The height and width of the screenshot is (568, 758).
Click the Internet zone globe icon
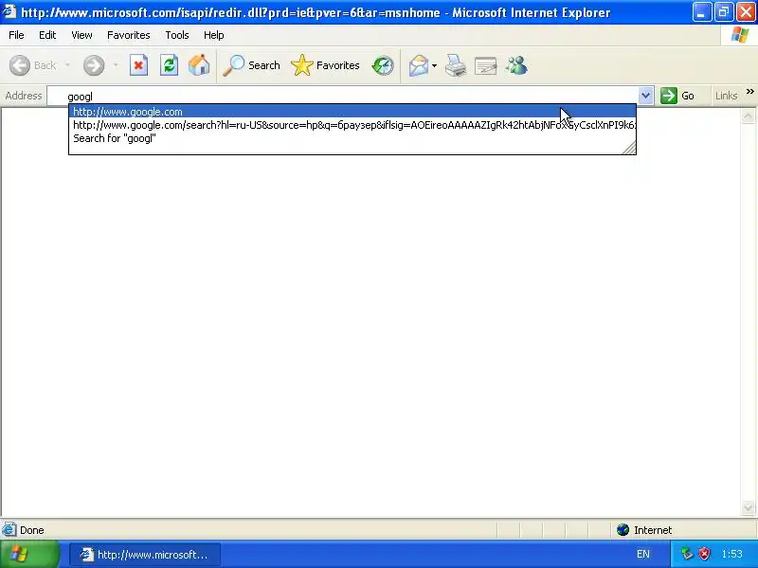pos(623,530)
